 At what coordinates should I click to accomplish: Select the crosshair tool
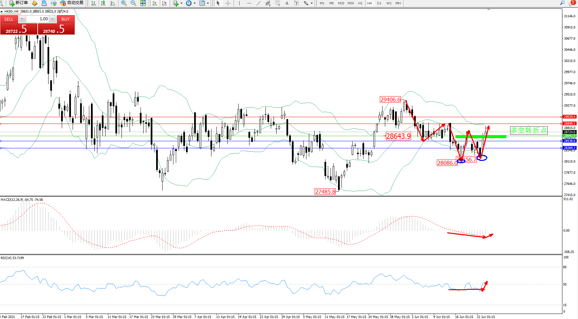click(x=228, y=3)
